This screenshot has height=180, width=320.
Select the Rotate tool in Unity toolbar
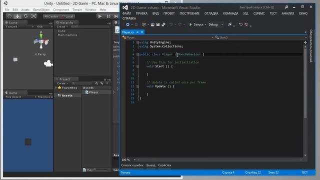pyautogui.click(x=25, y=16)
